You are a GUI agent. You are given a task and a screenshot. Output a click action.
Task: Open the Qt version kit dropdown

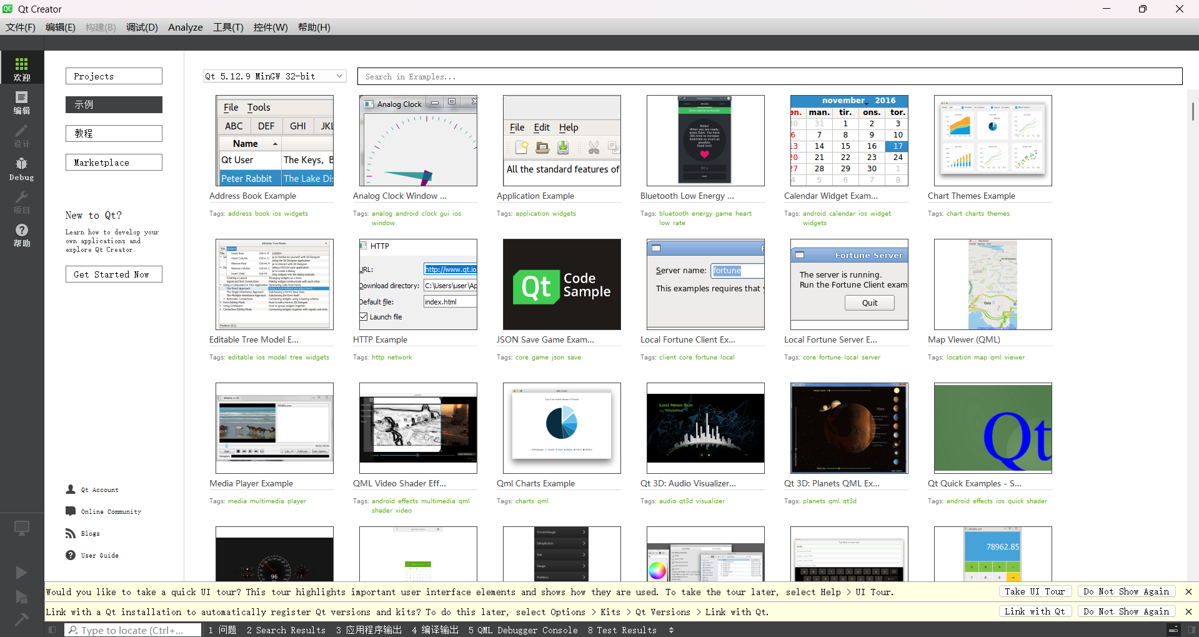(x=275, y=76)
